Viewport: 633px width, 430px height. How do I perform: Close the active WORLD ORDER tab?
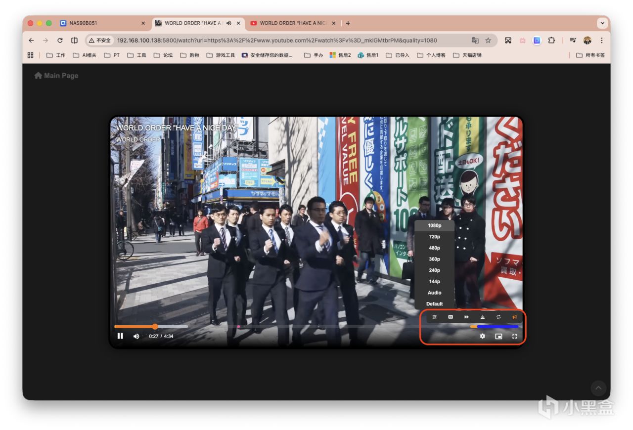(x=238, y=23)
